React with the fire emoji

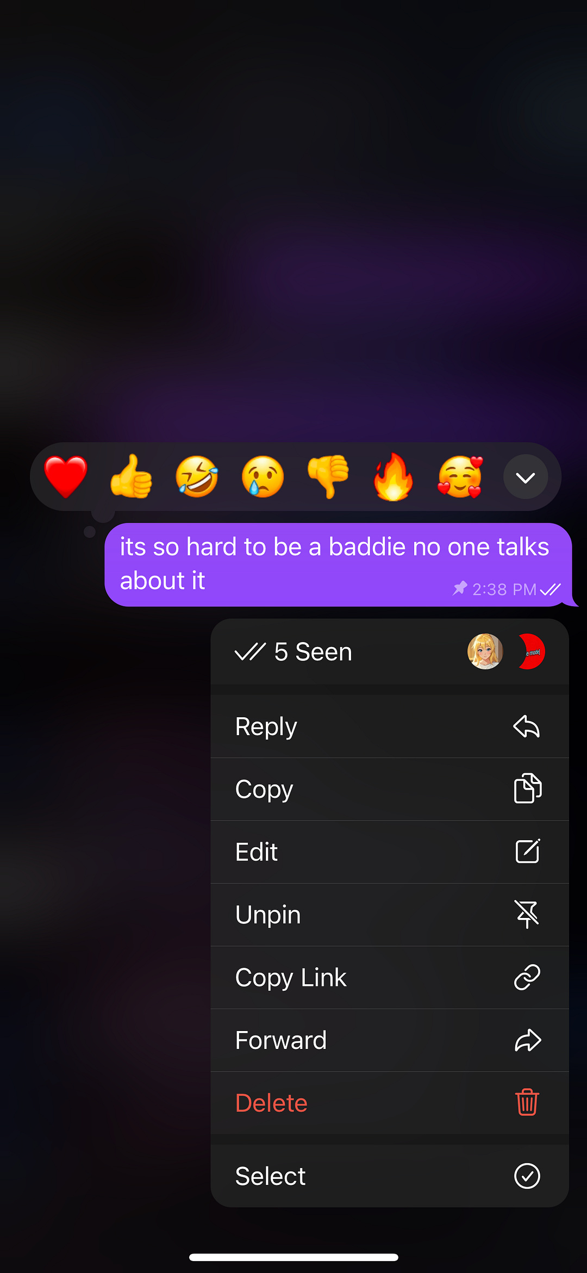(x=394, y=477)
